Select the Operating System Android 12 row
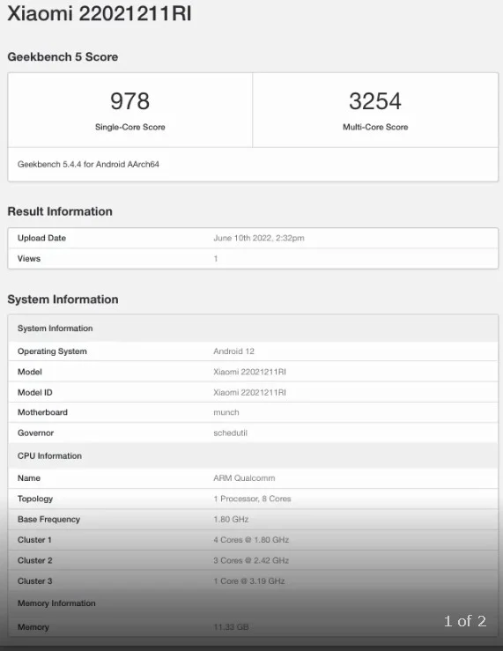The height and width of the screenshot is (651, 503). coord(253,351)
